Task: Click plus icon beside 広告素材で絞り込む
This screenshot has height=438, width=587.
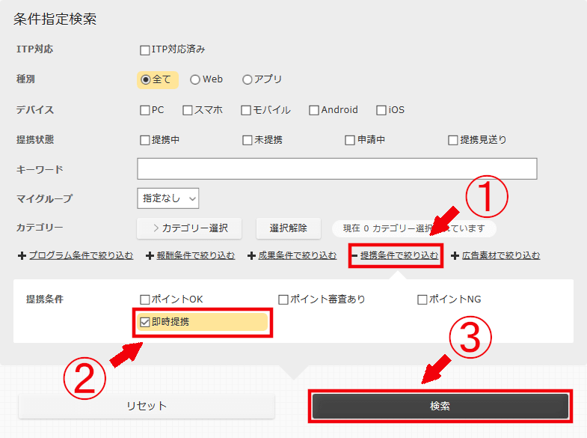Action: pyautogui.click(x=455, y=256)
